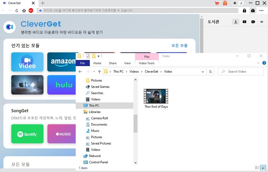Open the Home ribbon tab in Explorer
This screenshot has width=268, height=172.
97,63
